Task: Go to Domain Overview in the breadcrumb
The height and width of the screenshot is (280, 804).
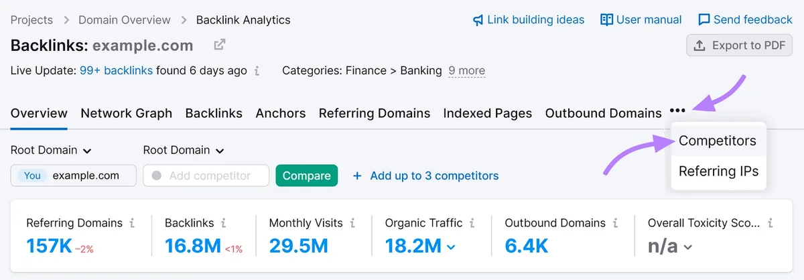Action: tap(125, 19)
